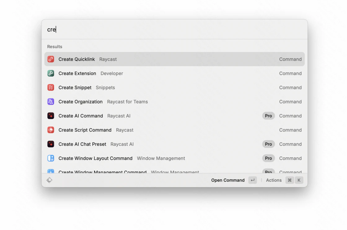The image size is (347, 230).
Task: Click the Create Script Command icon
Action: pyautogui.click(x=51, y=130)
